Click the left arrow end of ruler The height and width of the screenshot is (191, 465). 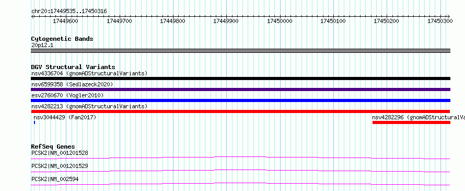point(32,16)
